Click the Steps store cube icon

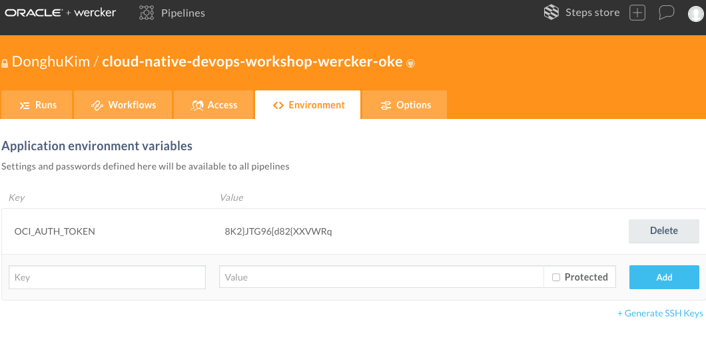tap(551, 13)
